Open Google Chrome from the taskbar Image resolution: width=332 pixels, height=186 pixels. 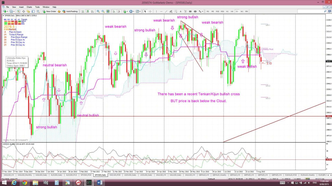[x=25, y=183]
